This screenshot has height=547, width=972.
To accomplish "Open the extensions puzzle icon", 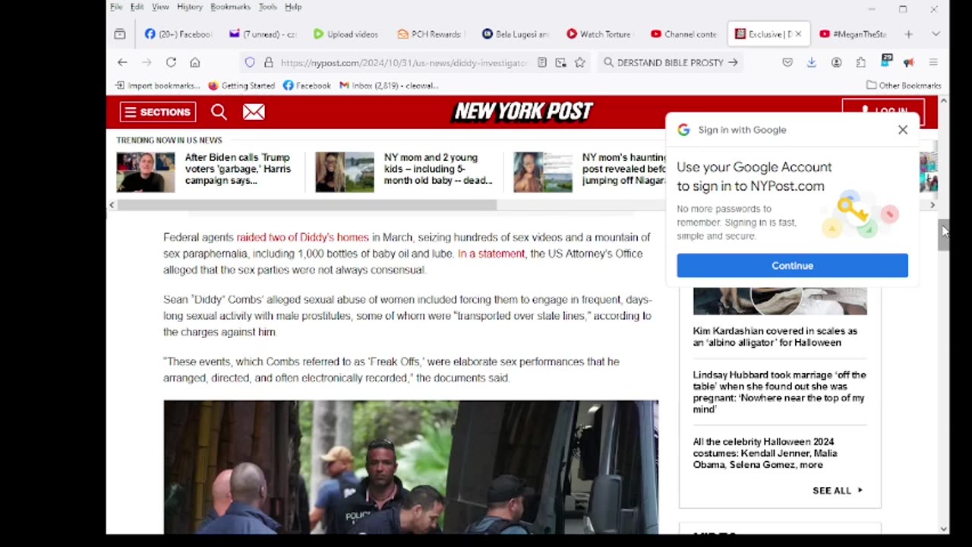I will [860, 62].
